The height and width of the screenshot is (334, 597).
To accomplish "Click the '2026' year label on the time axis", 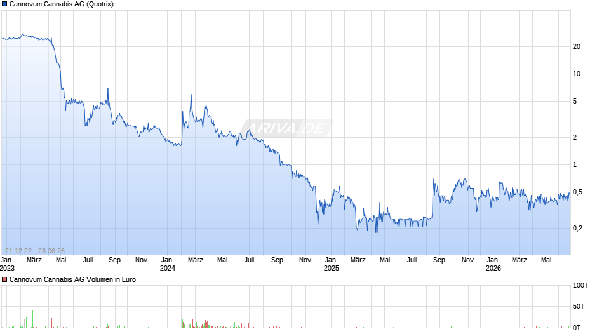I will (493, 268).
